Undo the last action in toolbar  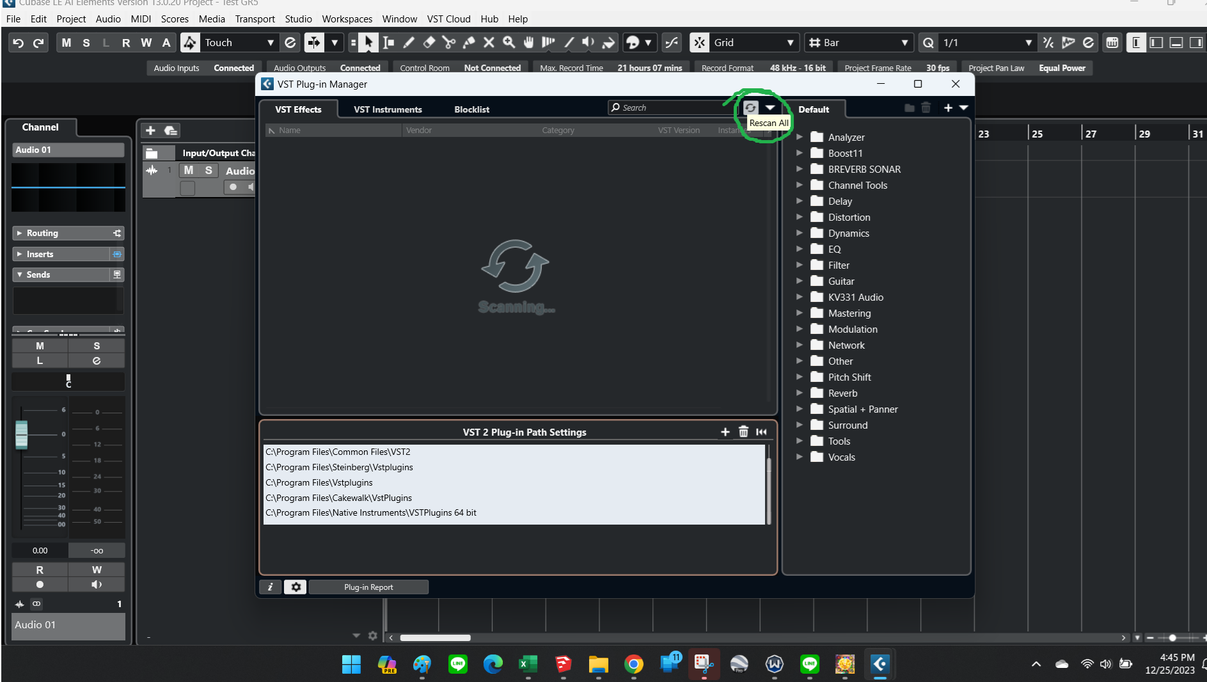coord(19,43)
